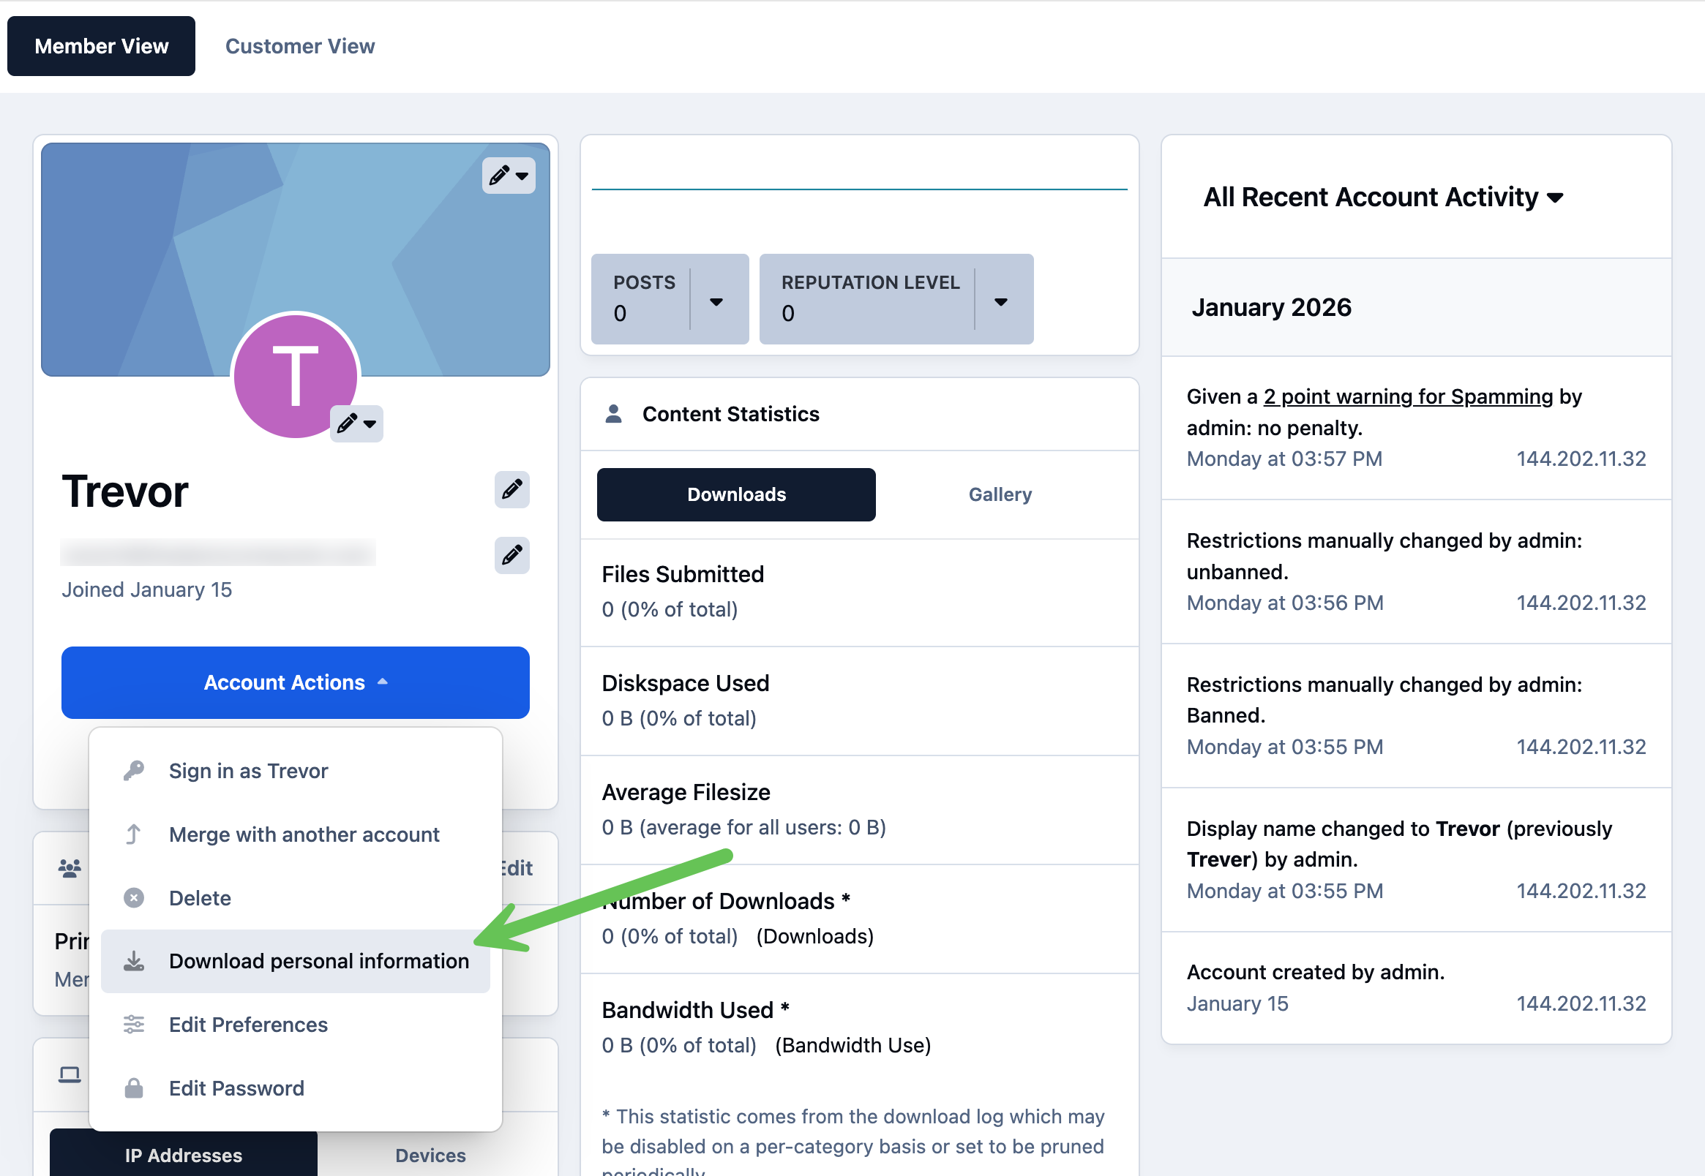Click the key icon for Sign in
Viewport: 1705px width, 1176px height.
point(133,771)
